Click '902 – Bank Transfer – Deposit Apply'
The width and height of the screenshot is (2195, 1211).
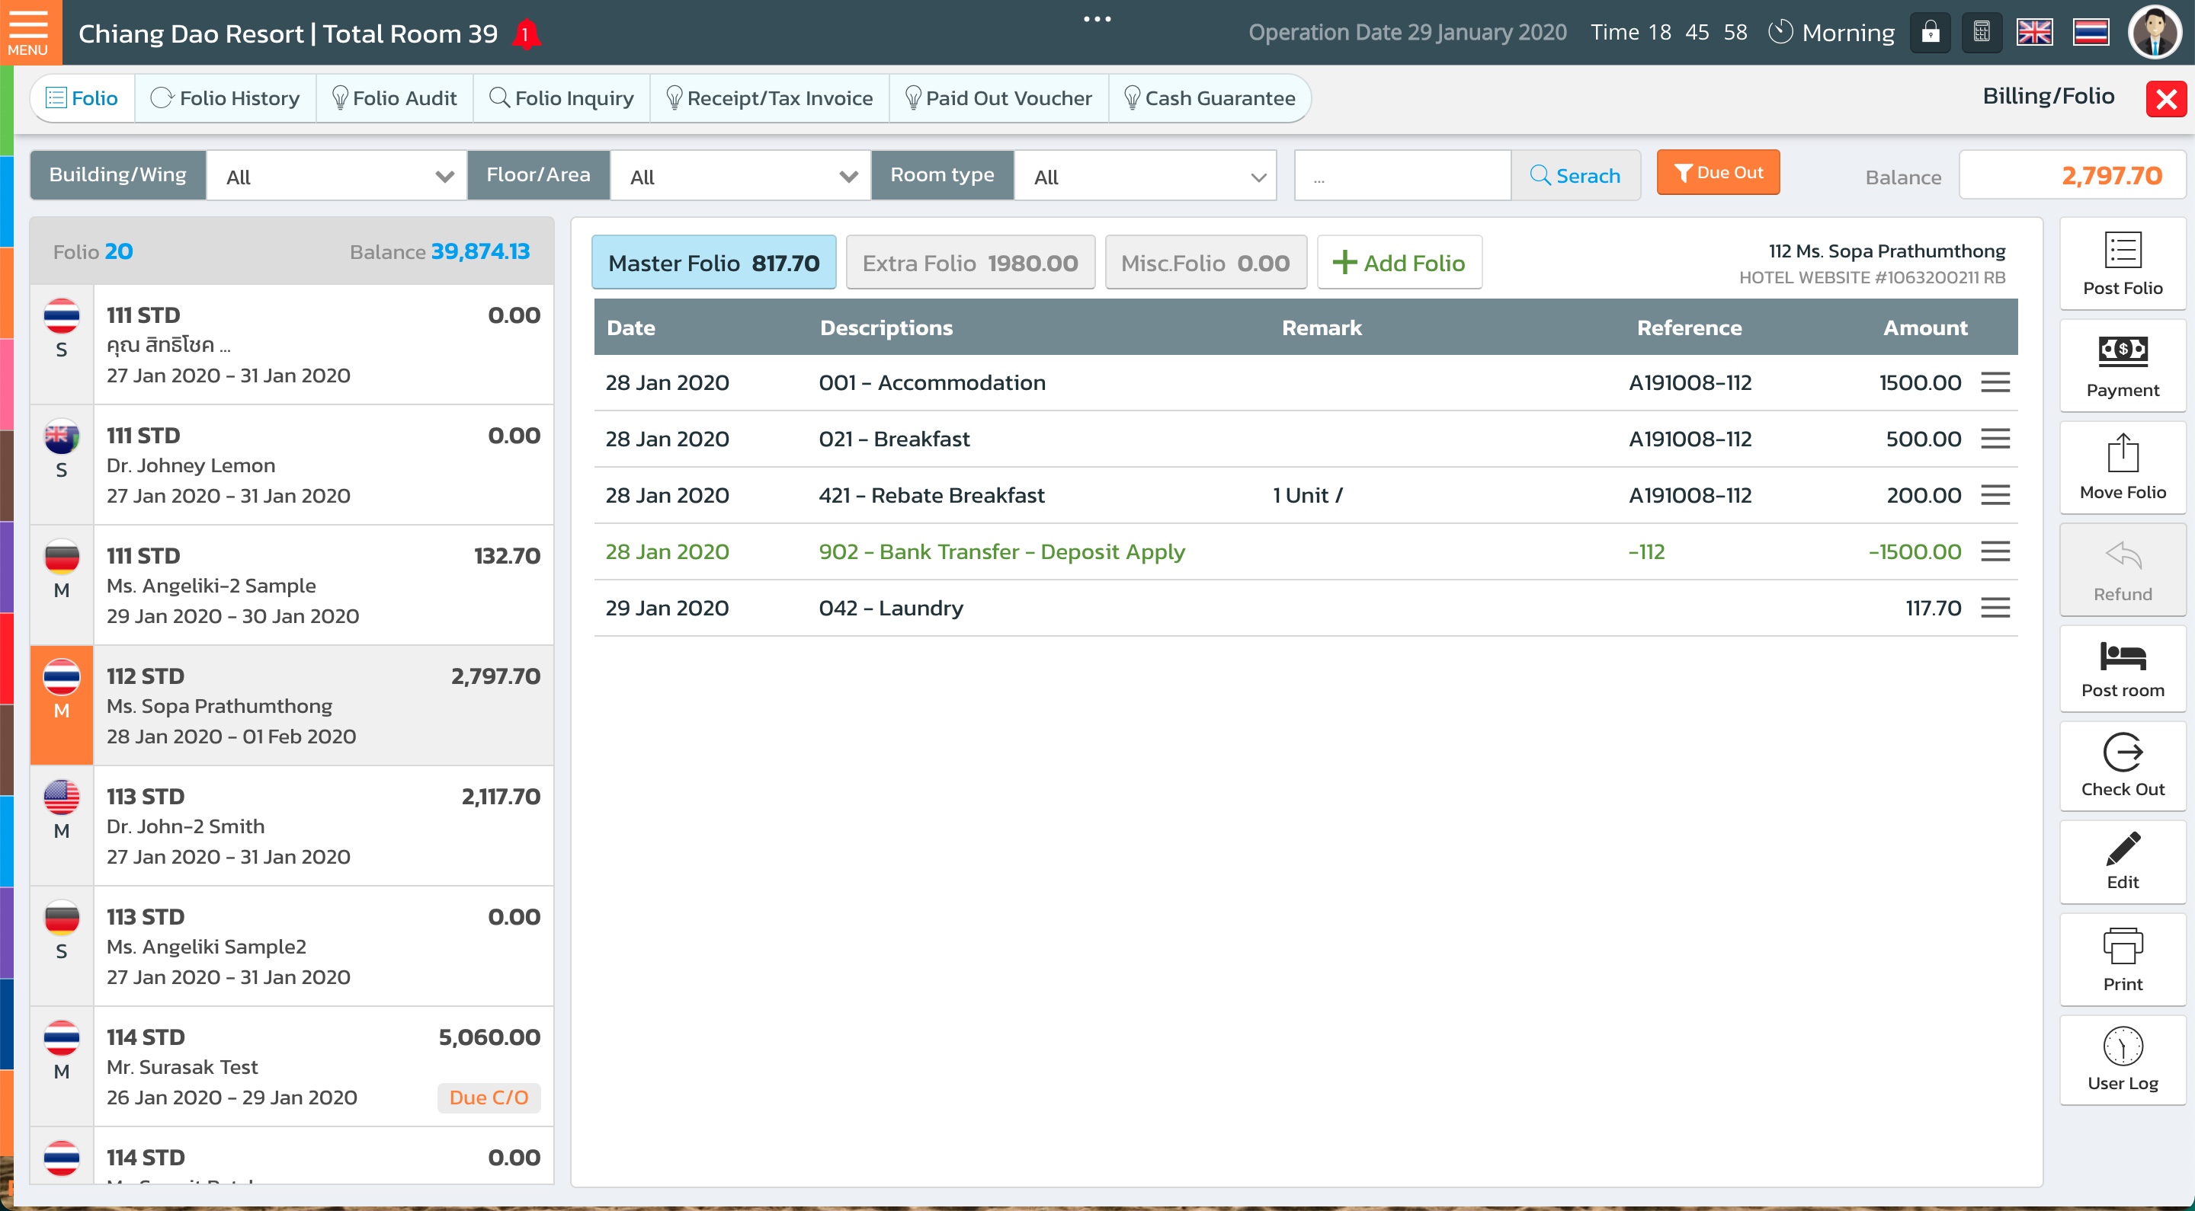1002,552
